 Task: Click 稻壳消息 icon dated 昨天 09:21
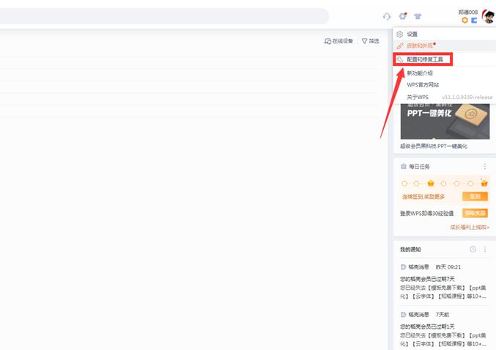click(x=403, y=267)
